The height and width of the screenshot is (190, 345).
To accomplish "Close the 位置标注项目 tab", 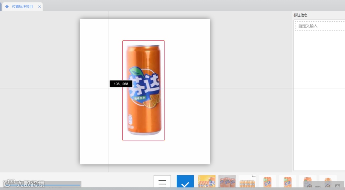I will [x=39, y=7].
